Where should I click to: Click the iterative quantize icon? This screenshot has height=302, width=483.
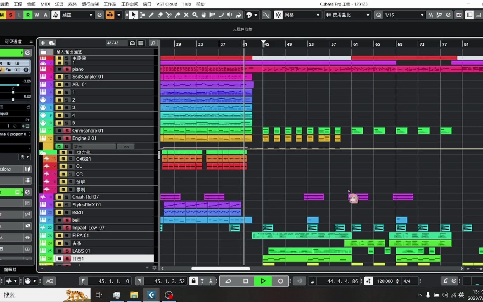(x=431, y=15)
